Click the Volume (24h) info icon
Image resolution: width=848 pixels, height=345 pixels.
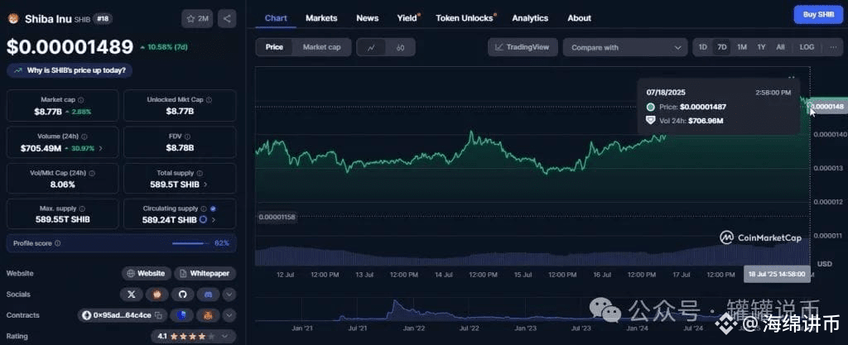84,137
